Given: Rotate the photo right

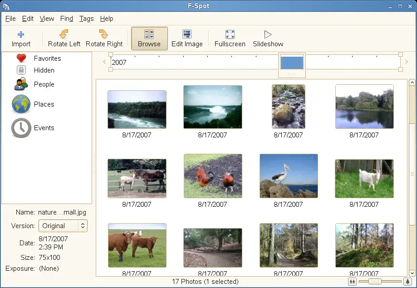Looking at the screenshot, I should coord(104,38).
